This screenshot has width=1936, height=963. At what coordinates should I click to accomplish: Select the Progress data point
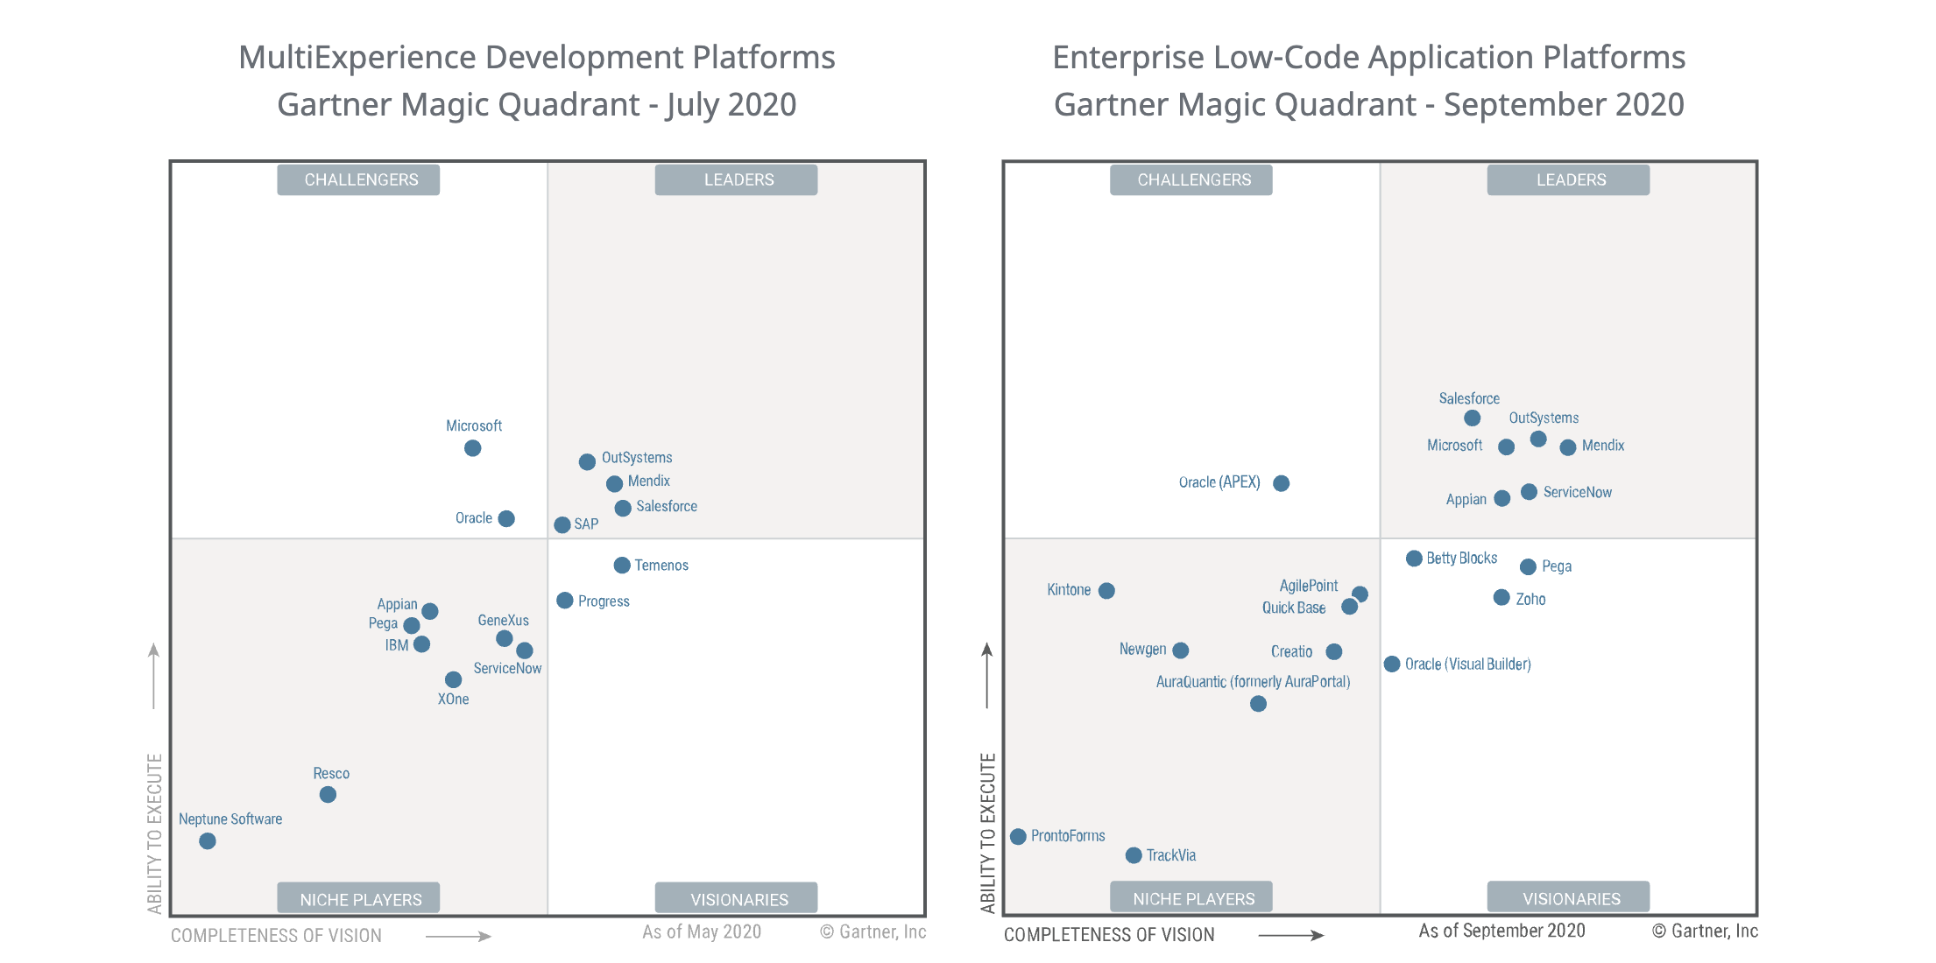tap(565, 601)
